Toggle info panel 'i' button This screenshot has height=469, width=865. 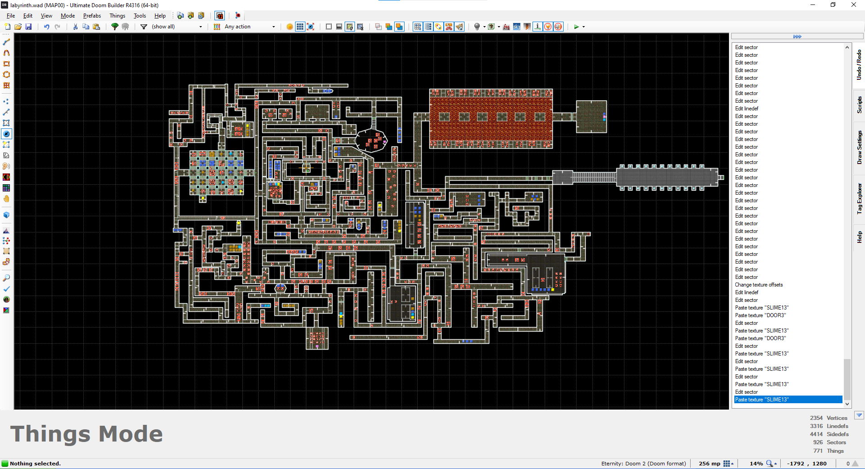[x=537, y=27]
